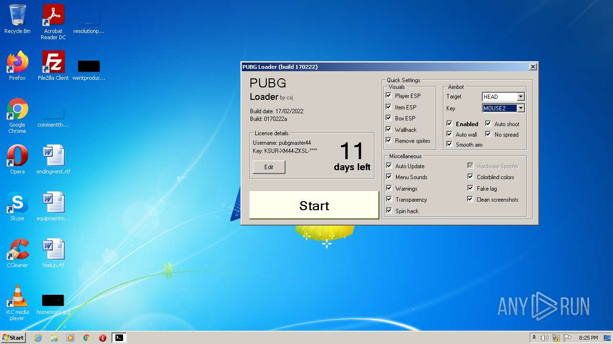Click the volume speaker tray icon
This screenshot has height=344, width=613.
545,338
